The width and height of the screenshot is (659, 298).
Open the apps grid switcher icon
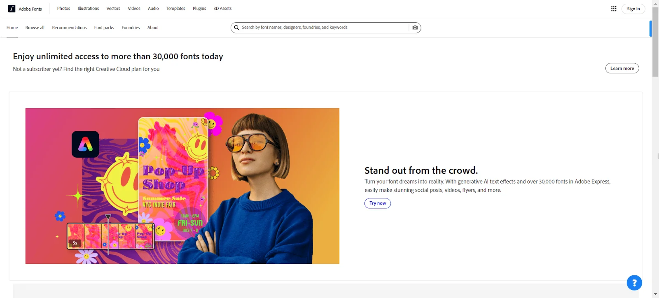[x=614, y=9]
